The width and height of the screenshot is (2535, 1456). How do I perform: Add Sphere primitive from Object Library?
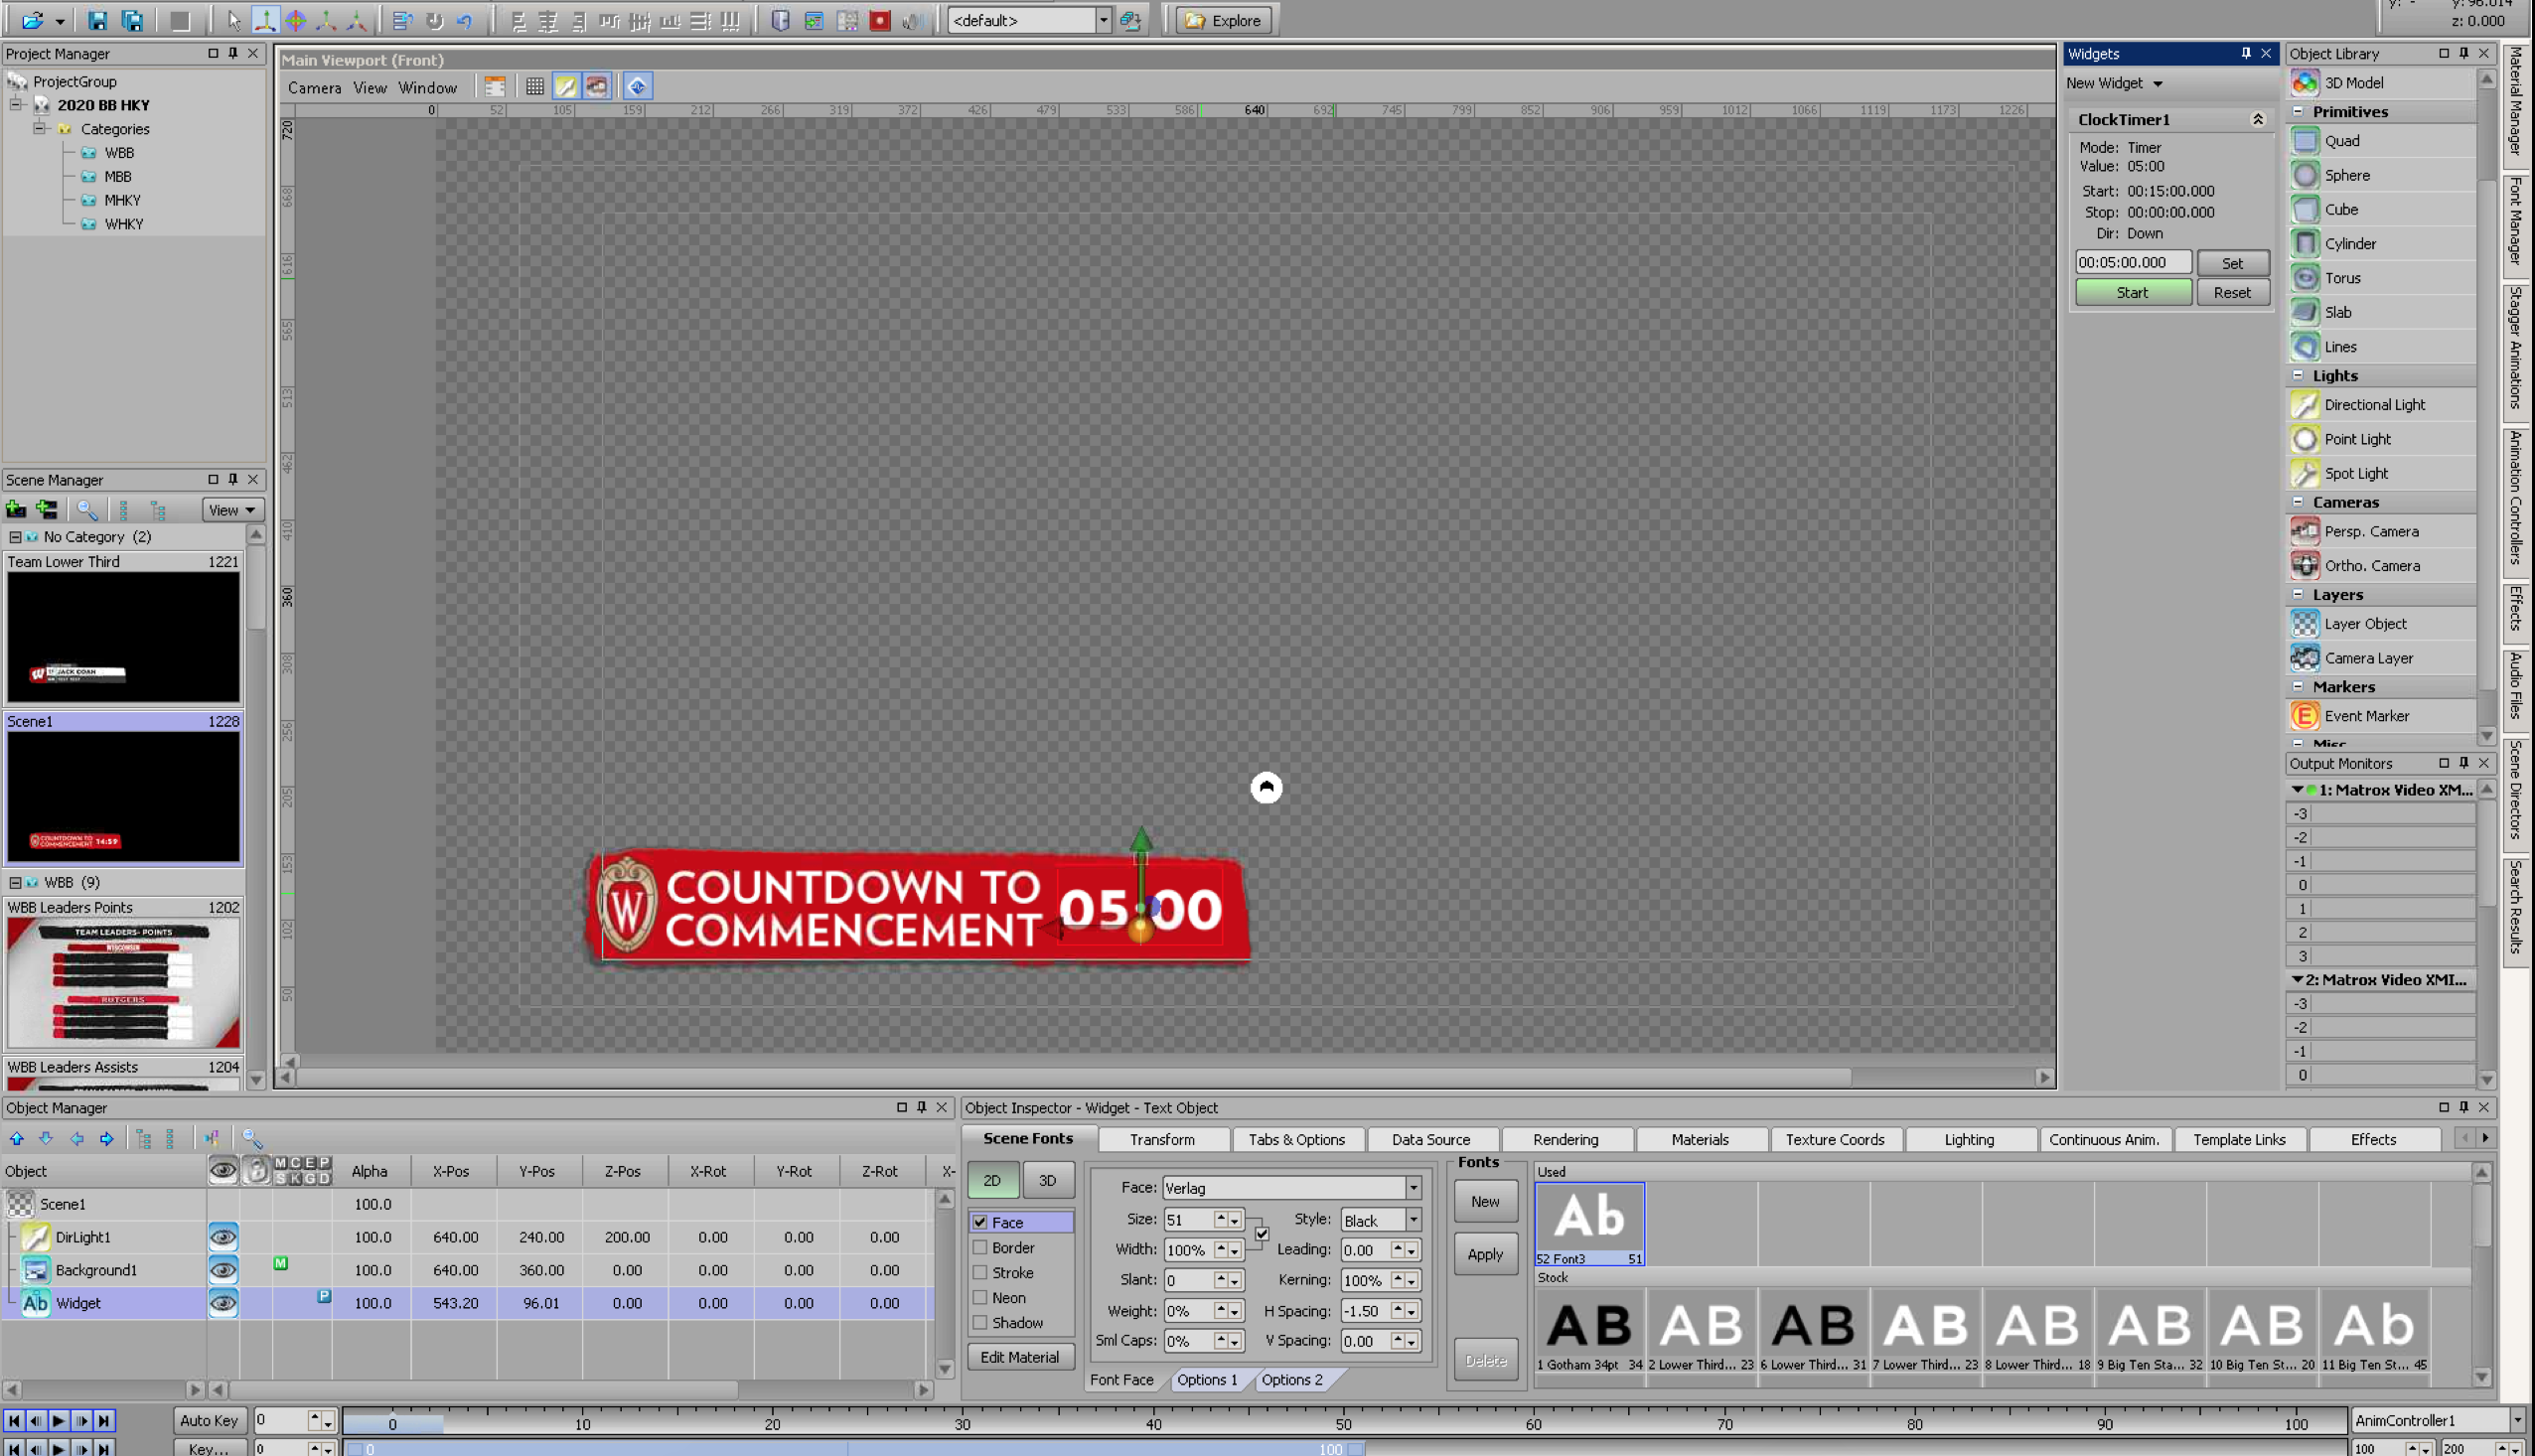(2346, 175)
